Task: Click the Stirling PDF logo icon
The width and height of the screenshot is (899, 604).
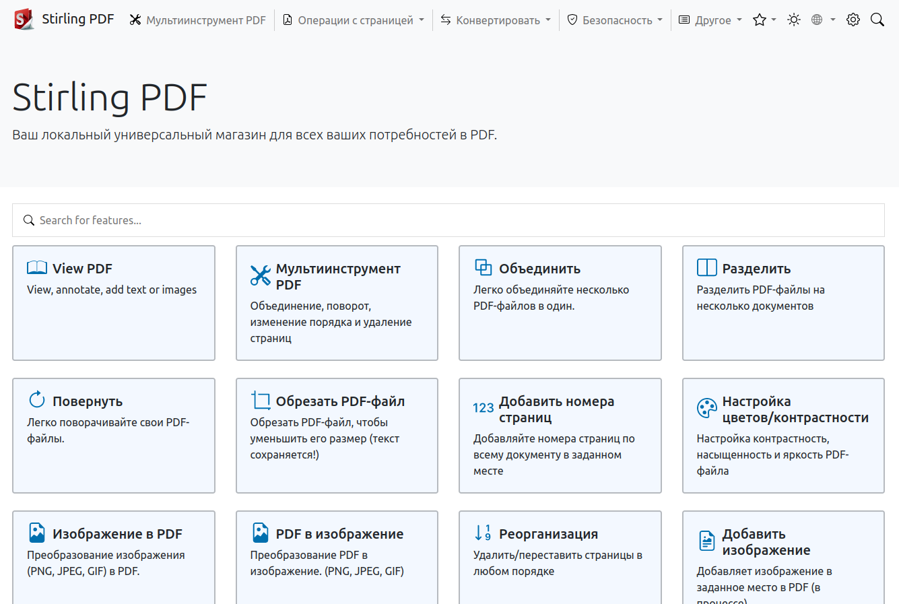Action: [x=24, y=20]
